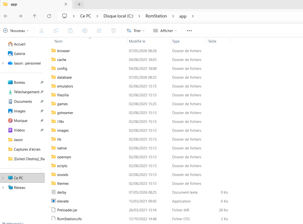Viewport: 303px width, 224px height.
Task: Add a new tab with plus button
Action: (79, 4)
